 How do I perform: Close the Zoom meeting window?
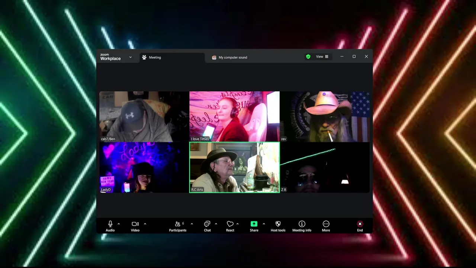(366, 57)
